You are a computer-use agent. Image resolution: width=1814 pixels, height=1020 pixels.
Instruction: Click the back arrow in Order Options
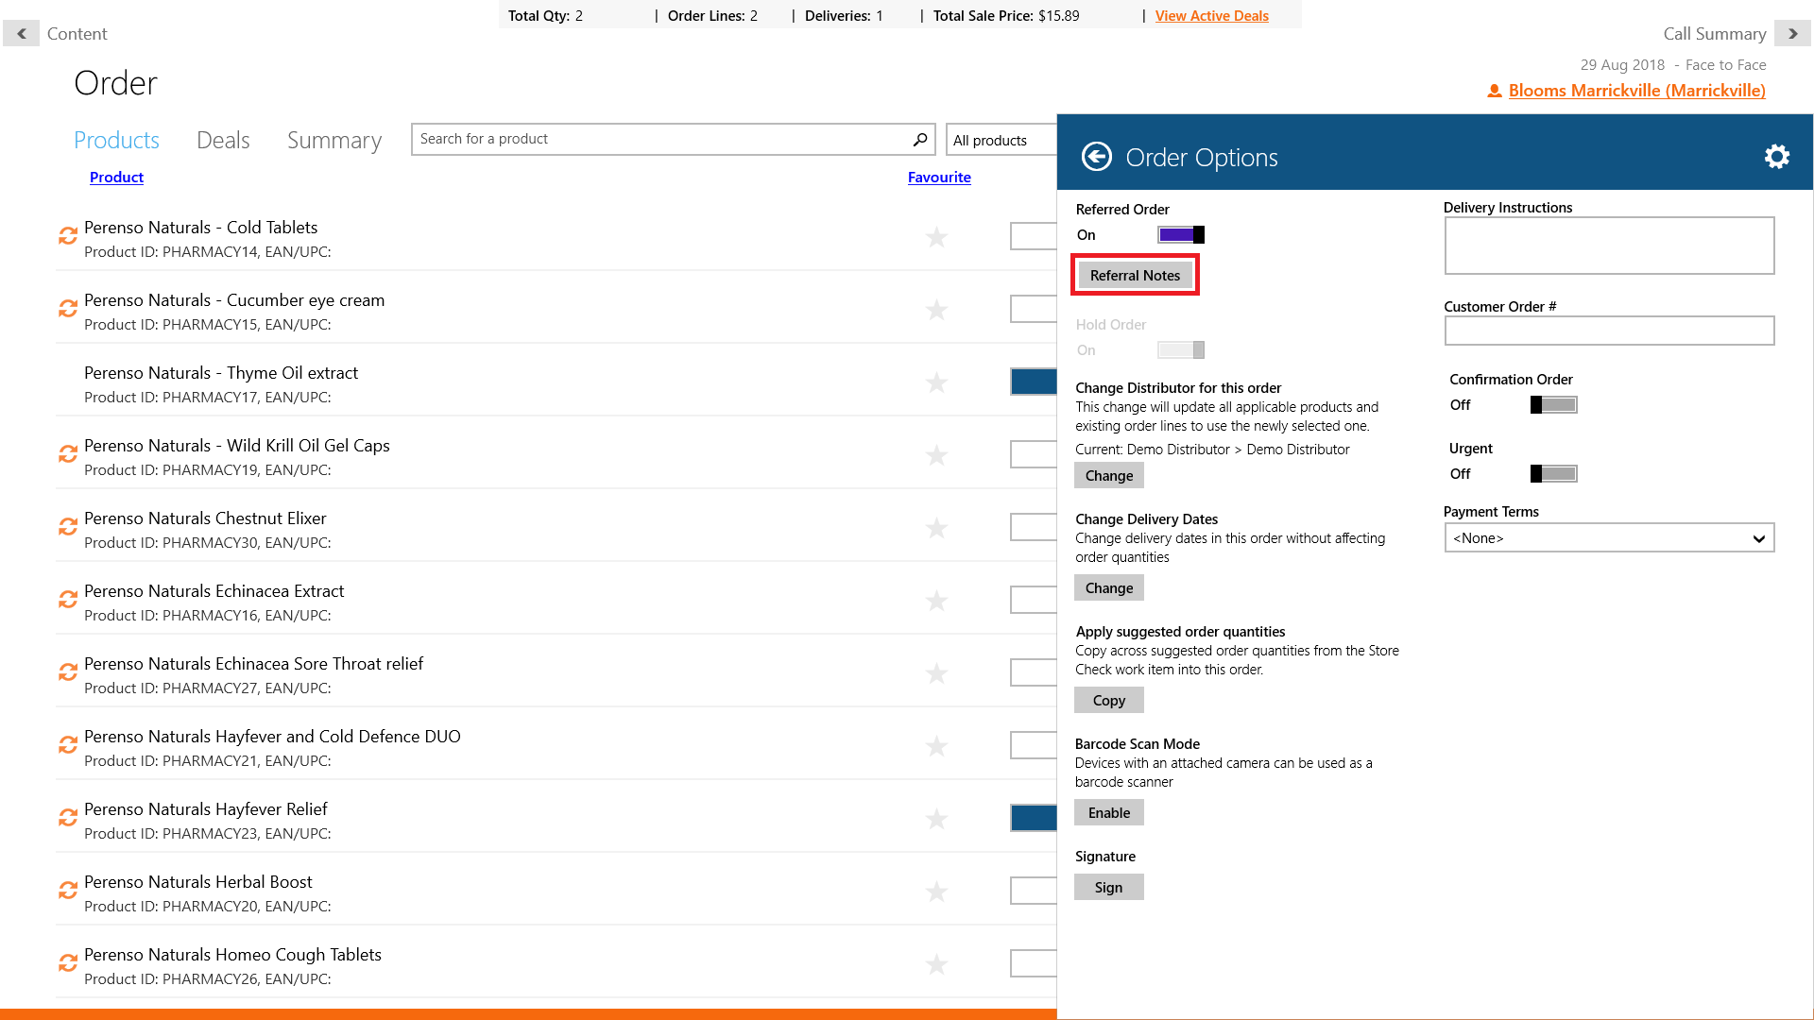(x=1096, y=157)
